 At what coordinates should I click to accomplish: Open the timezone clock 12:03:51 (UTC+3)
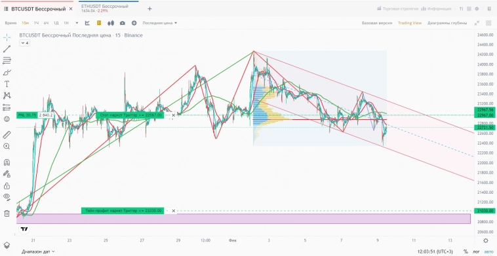[x=435, y=251]
